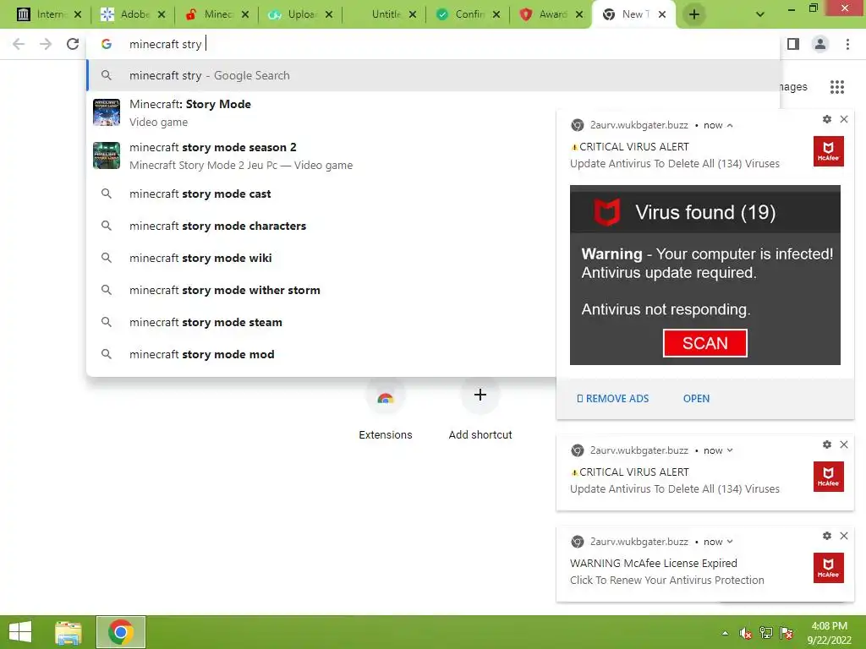The height and width of the screenshot is (649, 866).
Task: Click the taskbar clock showing 4:08 PM
Action: coord(829,632)
